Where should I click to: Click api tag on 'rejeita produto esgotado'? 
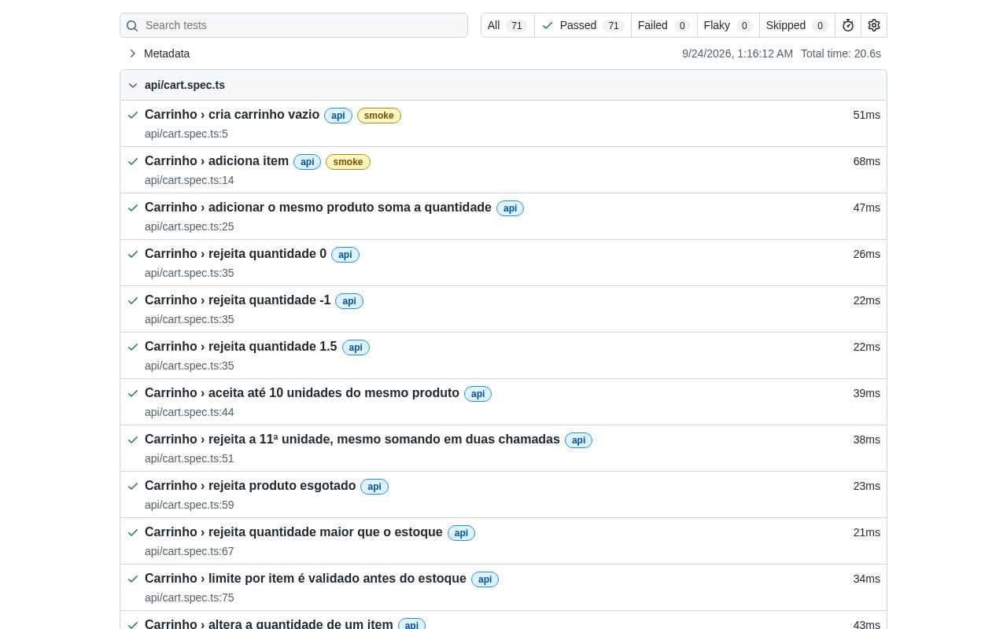click(374, 487)
